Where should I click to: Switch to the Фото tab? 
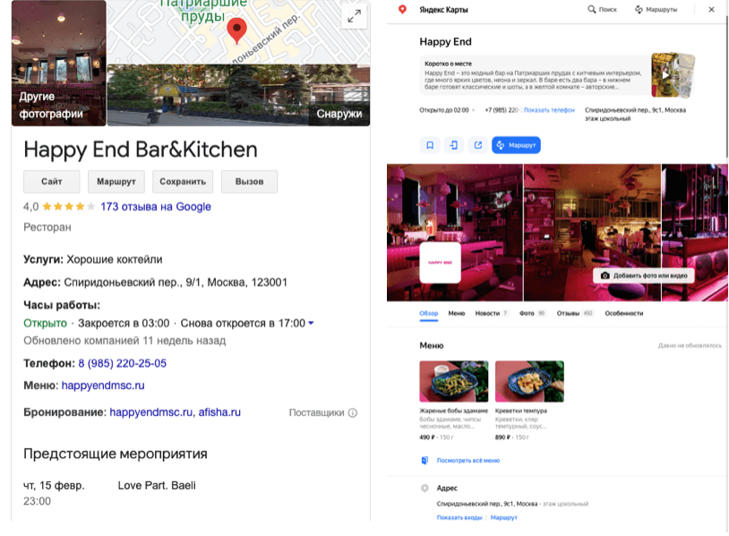click(x=532, y=314)
